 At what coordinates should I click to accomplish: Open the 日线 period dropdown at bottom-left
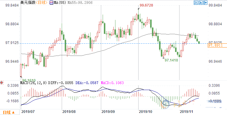[9, 112]
